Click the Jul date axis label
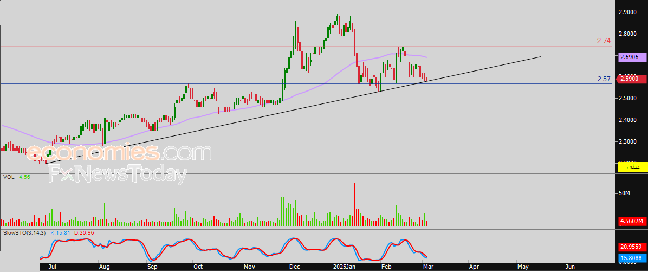This screenshot has width=648, height=272. (53, 267)
